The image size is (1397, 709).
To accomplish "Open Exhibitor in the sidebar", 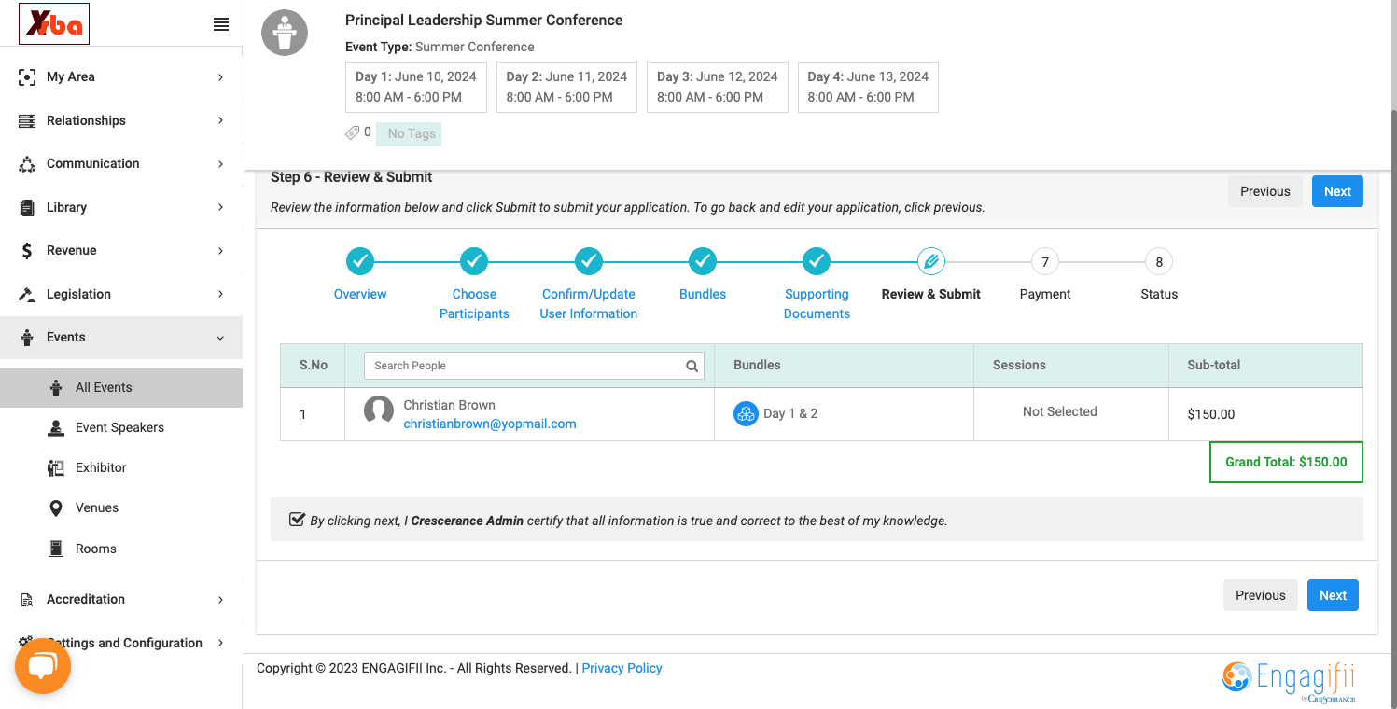I will (121, 468).
